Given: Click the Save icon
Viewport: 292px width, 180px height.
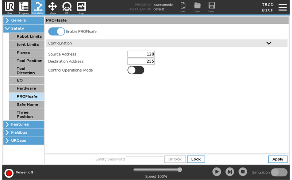Looking at the screenshot, I should point(212,7).
